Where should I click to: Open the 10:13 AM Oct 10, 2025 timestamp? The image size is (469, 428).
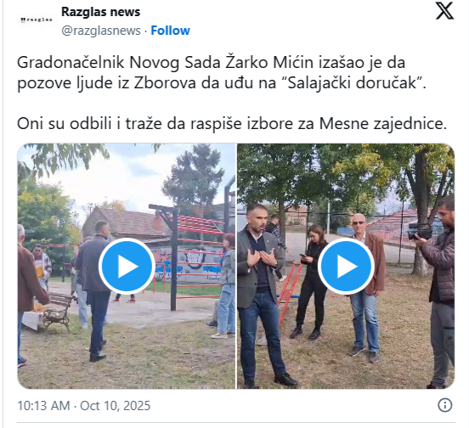[84, 406]
